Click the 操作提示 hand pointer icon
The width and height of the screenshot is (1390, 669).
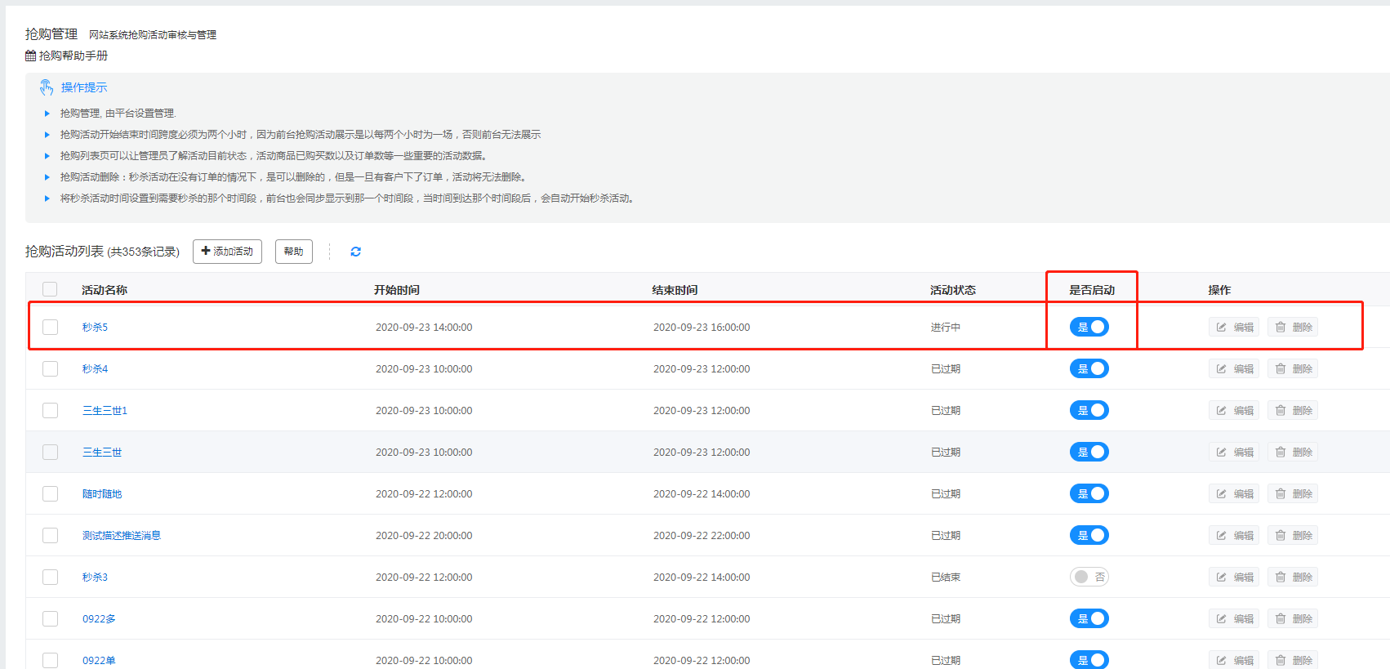[47, 87]
